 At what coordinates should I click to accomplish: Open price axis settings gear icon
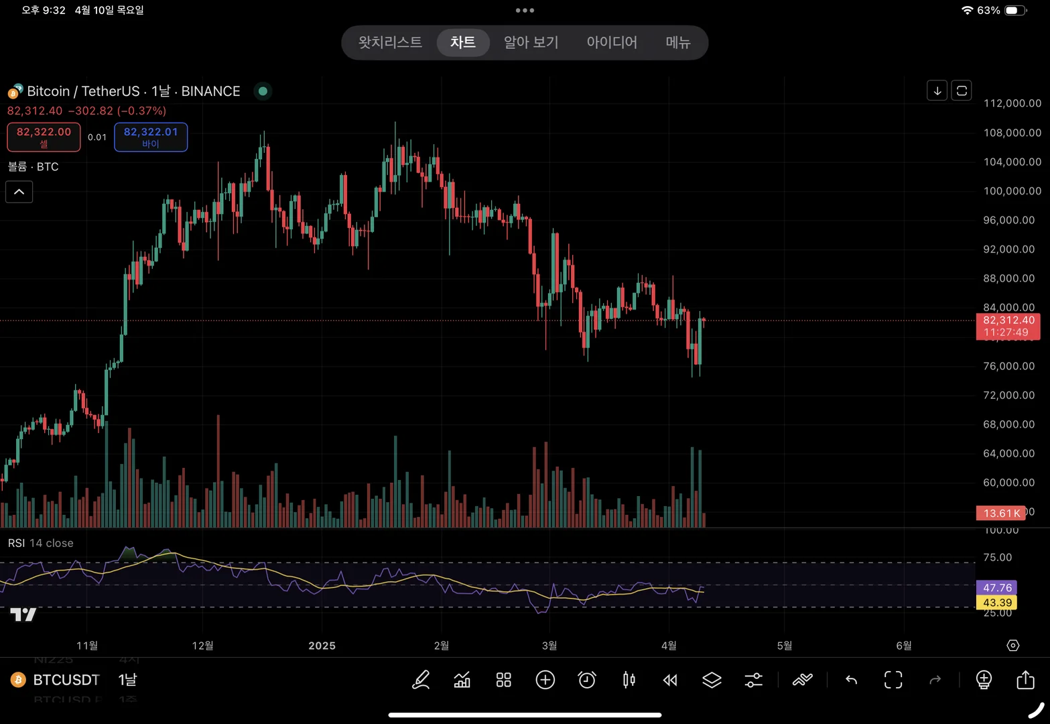(x=1013, y=646)
